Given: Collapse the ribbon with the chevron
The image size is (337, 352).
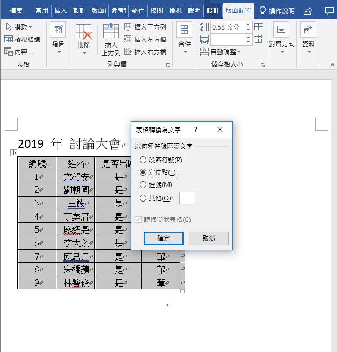Looking at the screenshot, I should (x=332, y=65).
